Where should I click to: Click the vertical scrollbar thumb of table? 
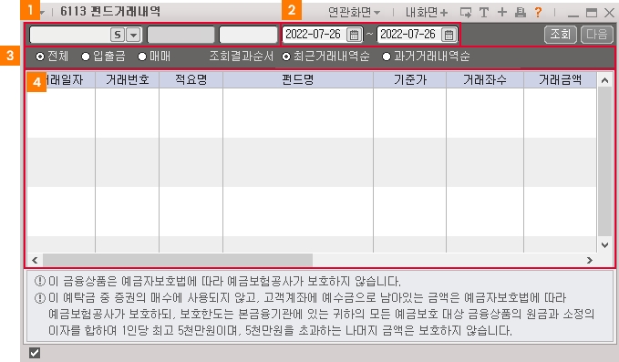click(604, 162)
